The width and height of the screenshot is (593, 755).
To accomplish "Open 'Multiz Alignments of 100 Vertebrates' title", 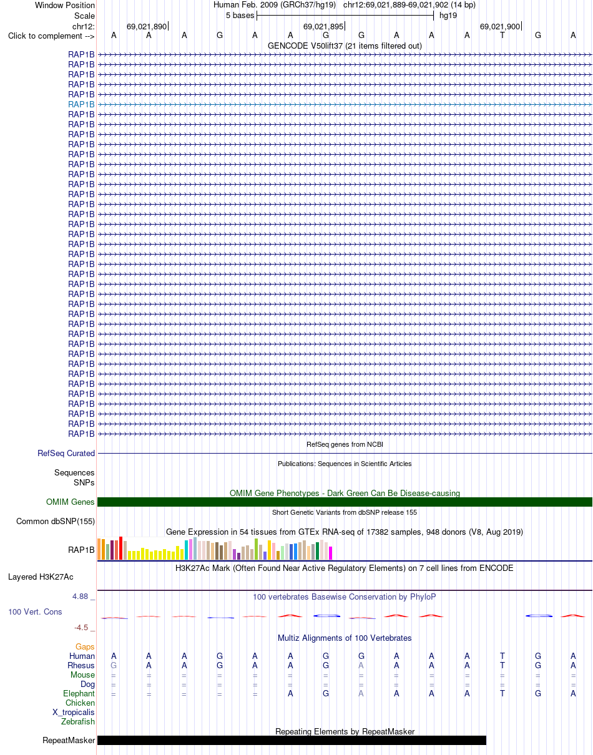I will point(345,638).
